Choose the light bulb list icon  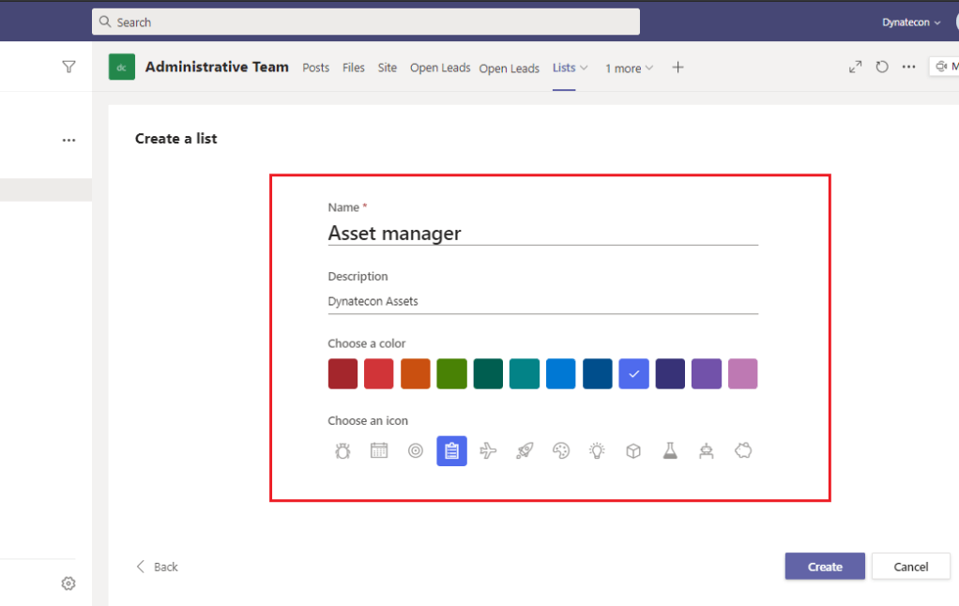coord(597,451)
